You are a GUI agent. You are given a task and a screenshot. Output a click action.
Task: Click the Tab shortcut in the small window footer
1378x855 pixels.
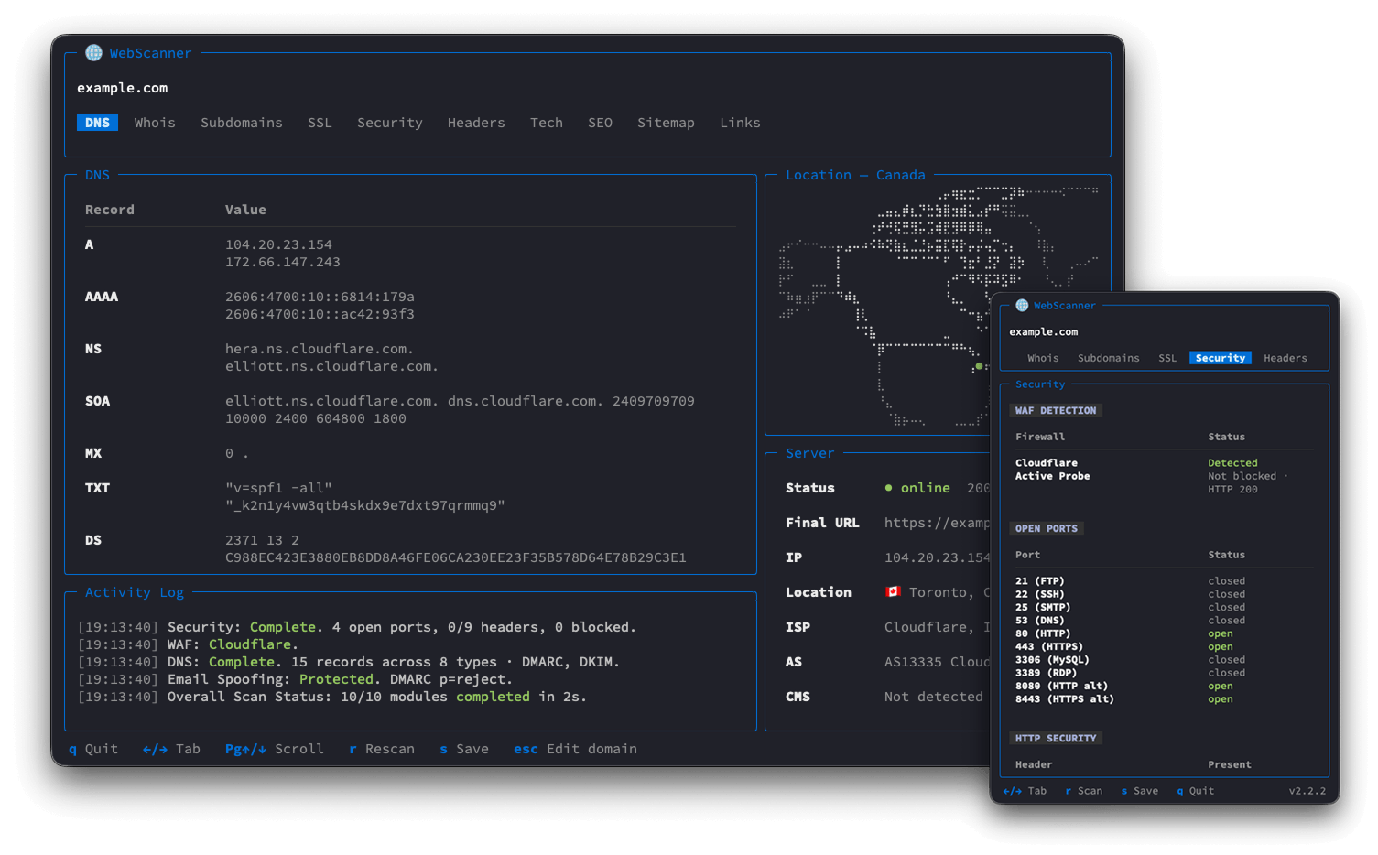coord(1025,791)
